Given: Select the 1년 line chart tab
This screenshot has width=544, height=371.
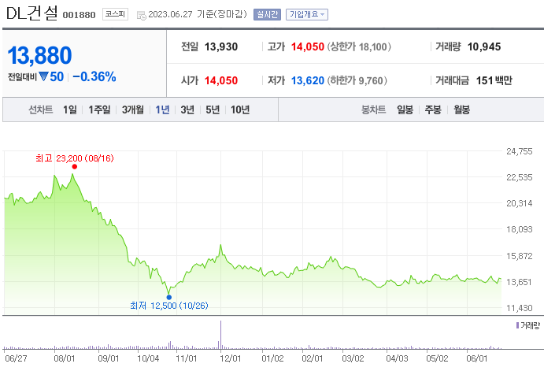Looking at the screenshot, I should [x=162, y=109].
